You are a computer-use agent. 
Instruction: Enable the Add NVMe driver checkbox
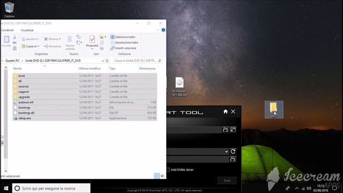coord(168,170)
